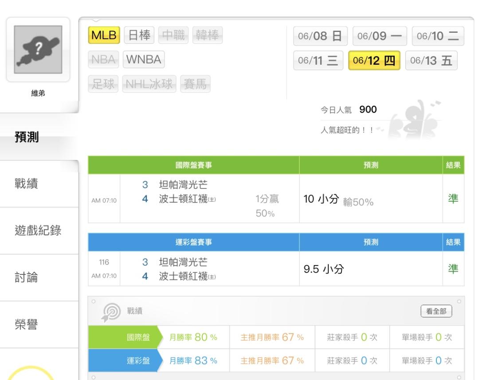
Task: Open the 討論 sidebar section
Action: [39, 278]
